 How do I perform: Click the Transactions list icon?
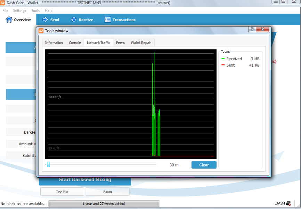(x=107, y=20)
